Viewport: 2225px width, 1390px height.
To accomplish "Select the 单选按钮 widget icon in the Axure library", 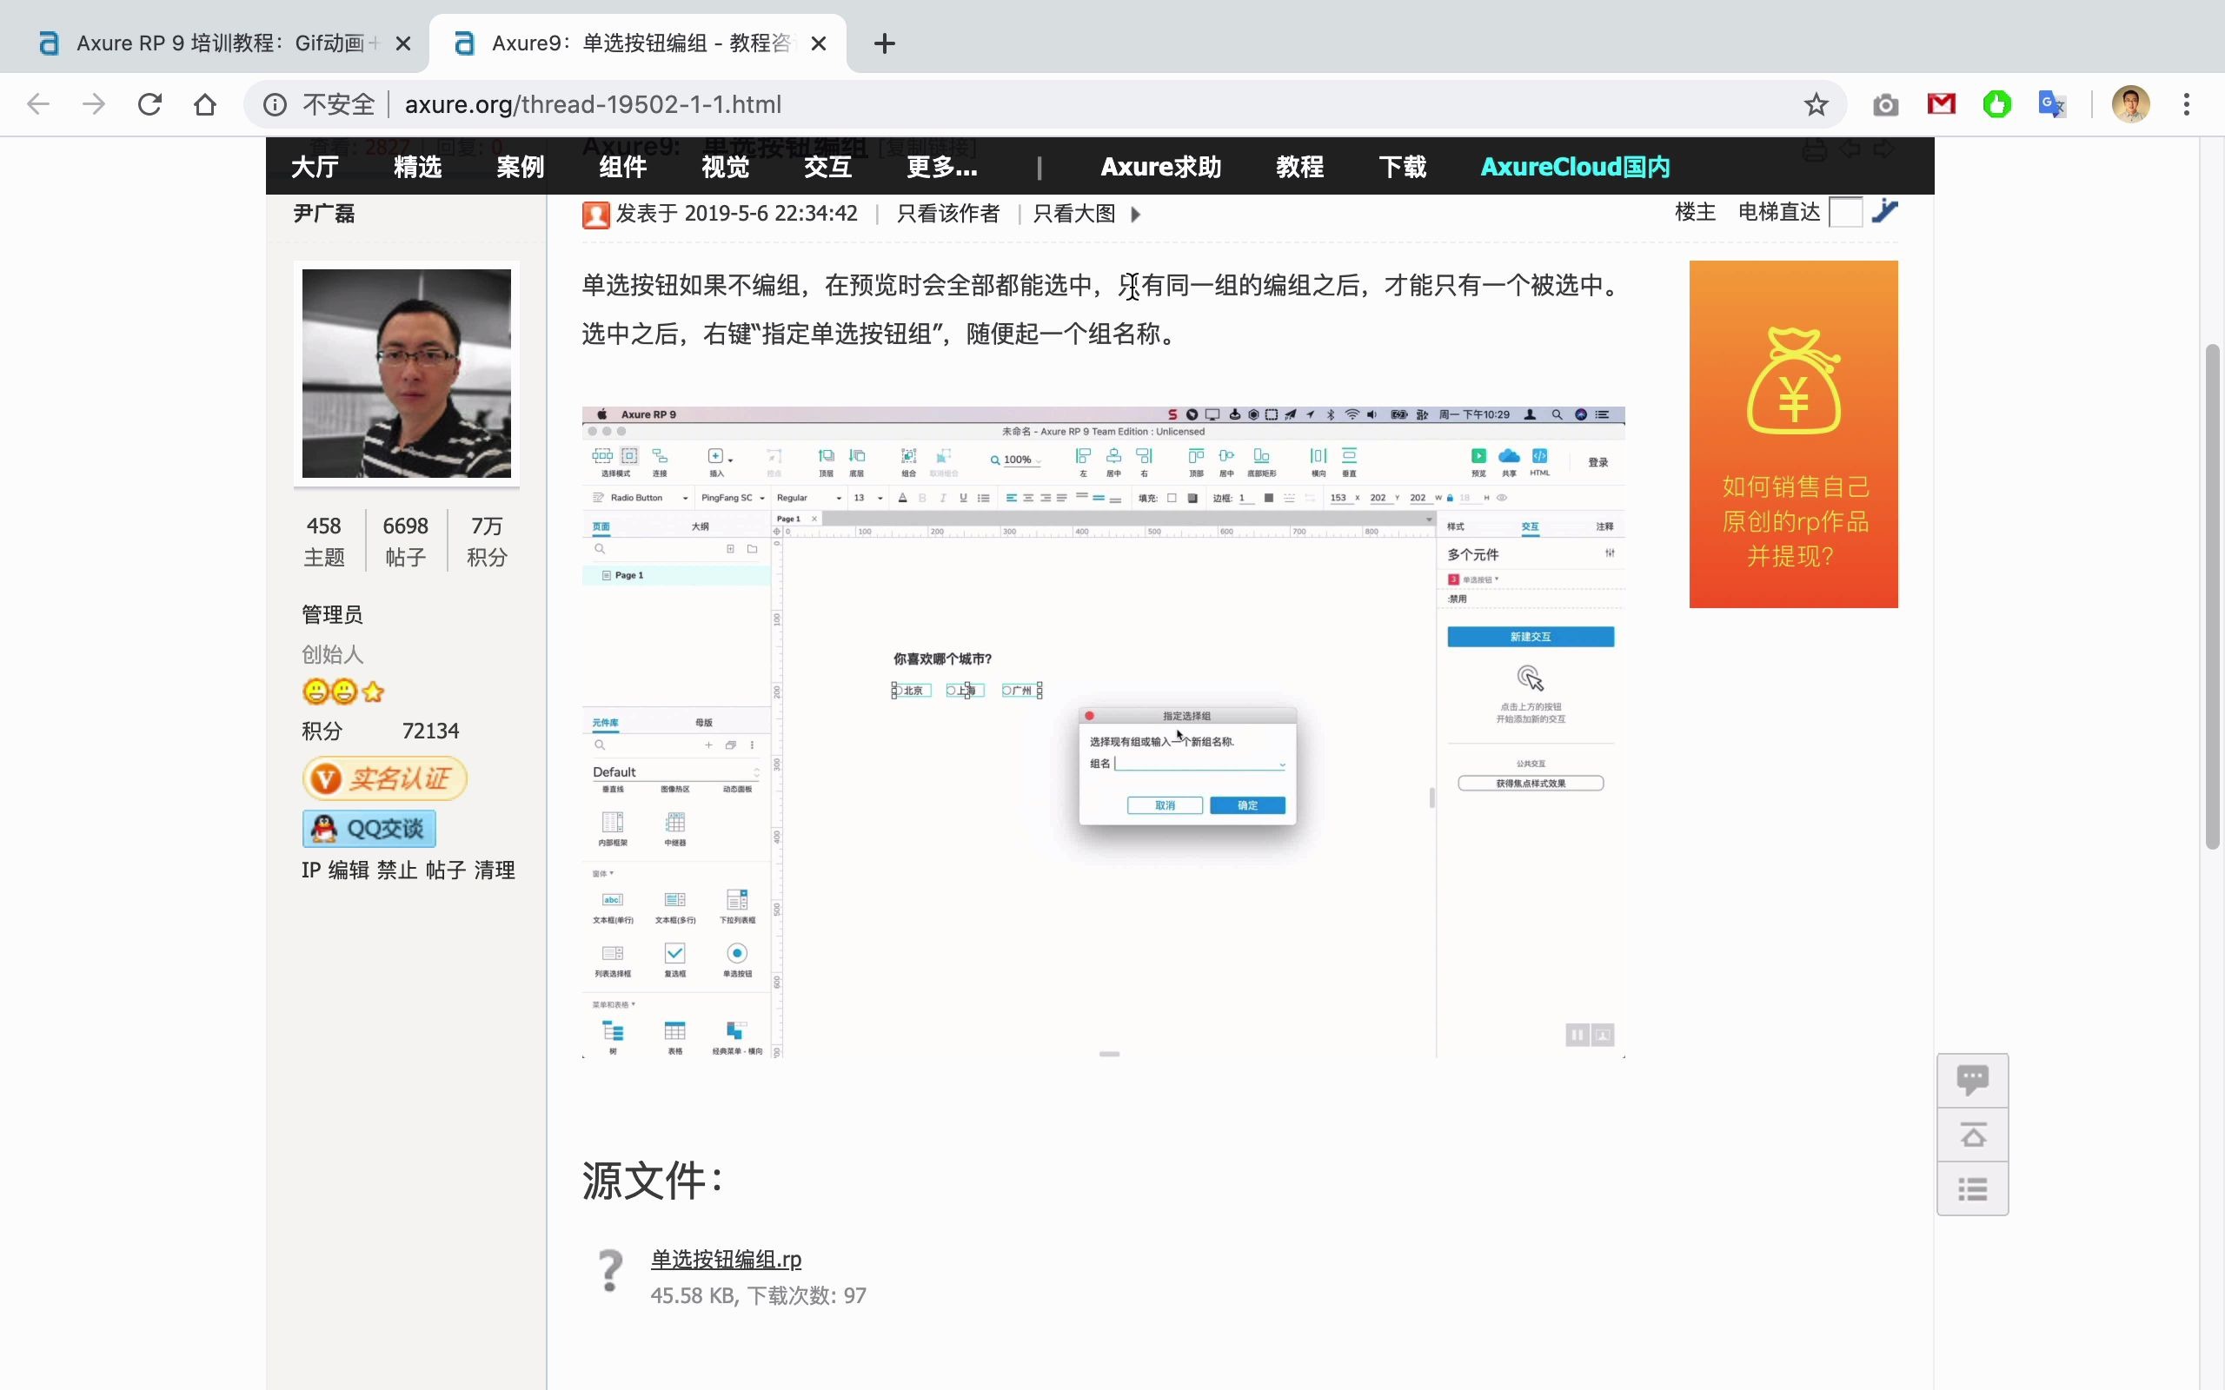I will [x=736, y=953].
